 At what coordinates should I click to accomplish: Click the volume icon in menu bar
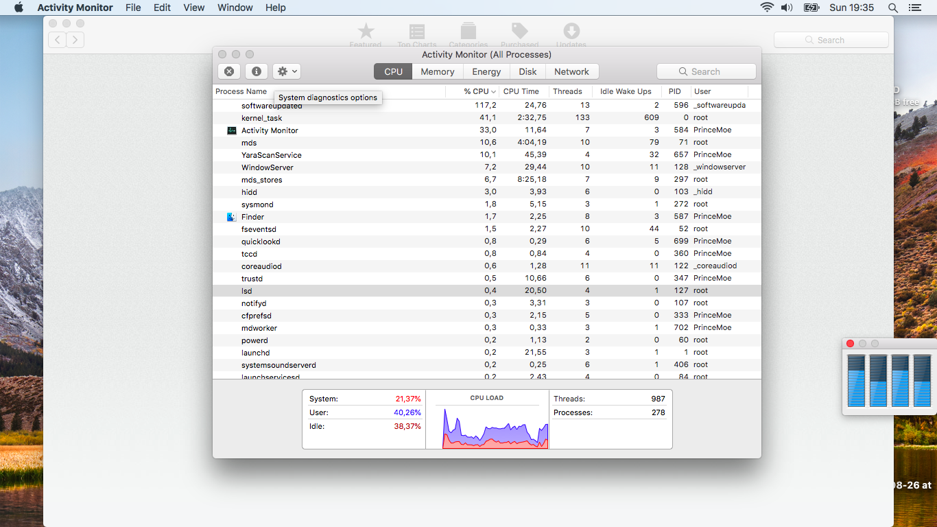point(787,8)
